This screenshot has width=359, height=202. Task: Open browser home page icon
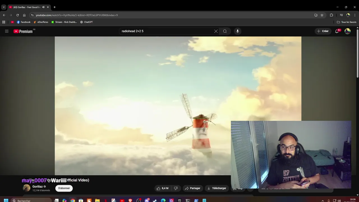[x=24, y=15]
